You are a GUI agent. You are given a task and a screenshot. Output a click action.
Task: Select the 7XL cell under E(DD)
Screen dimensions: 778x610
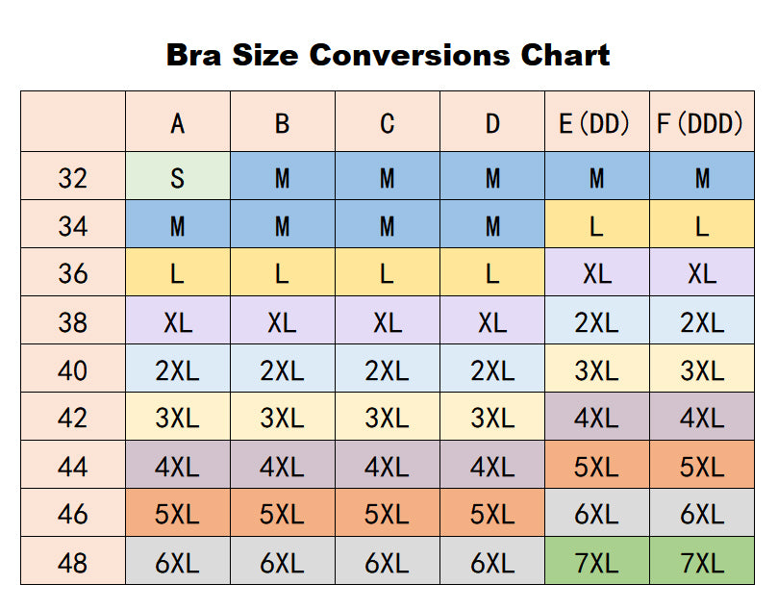pos(596,562)
